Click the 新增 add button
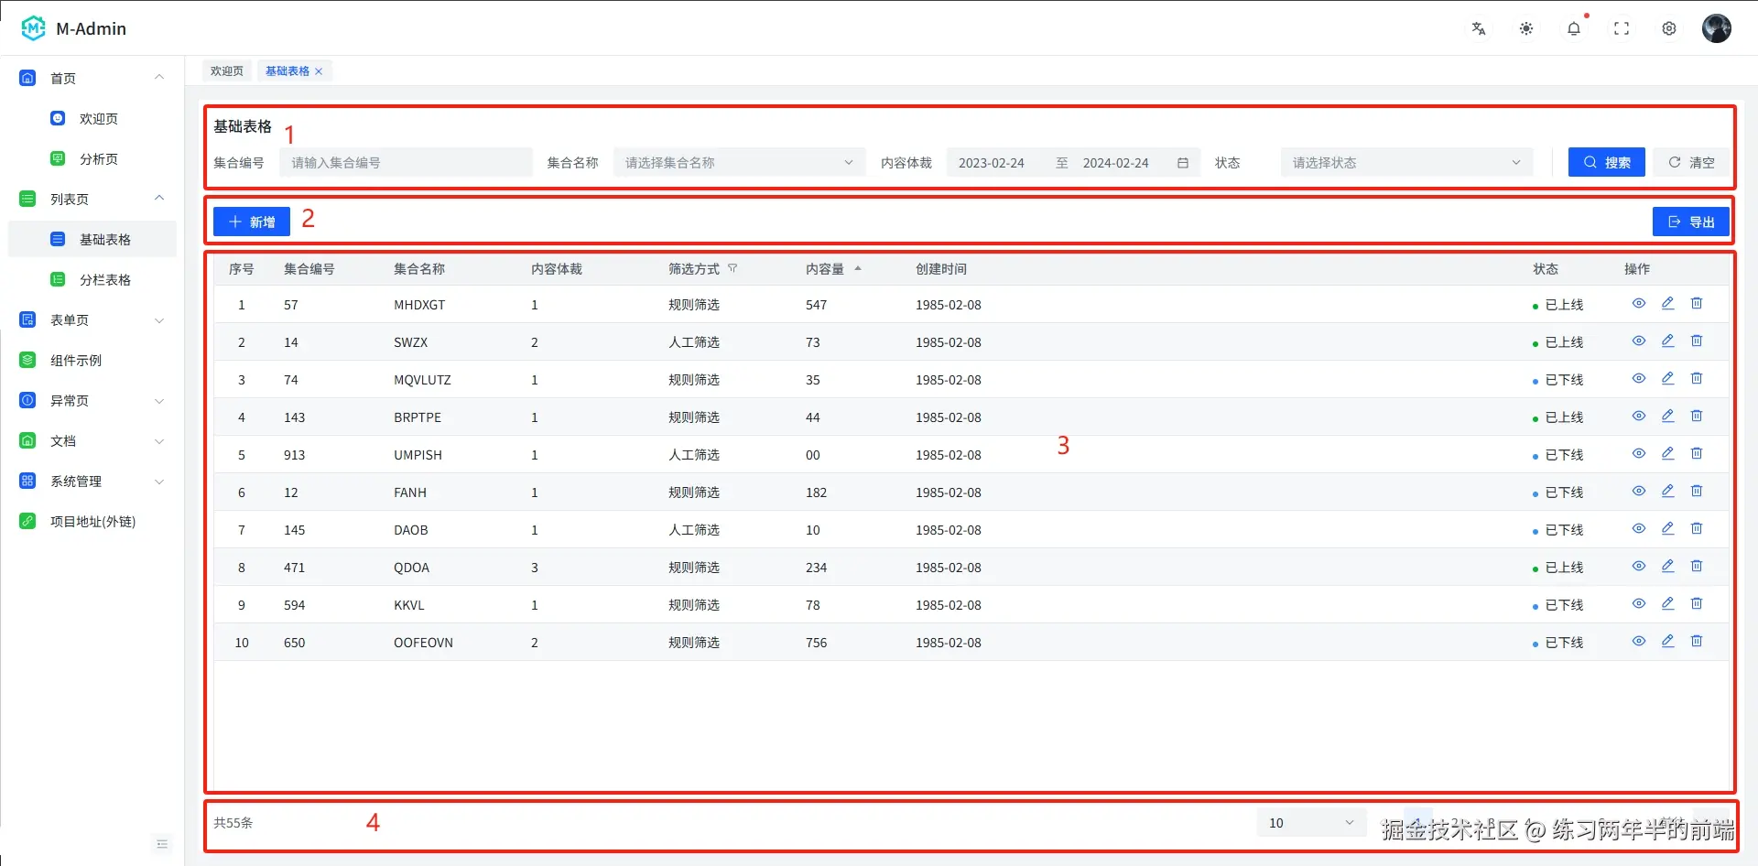The width and height of the screenshot is (1758, 866). pos(252,222)
